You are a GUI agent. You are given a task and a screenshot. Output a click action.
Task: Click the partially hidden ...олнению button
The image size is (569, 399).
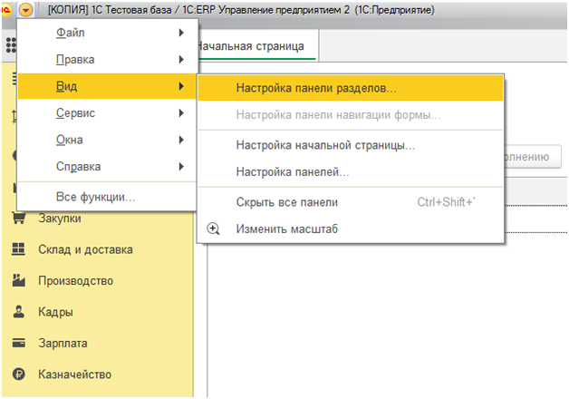pyautogui.click(x=533, y=157)
